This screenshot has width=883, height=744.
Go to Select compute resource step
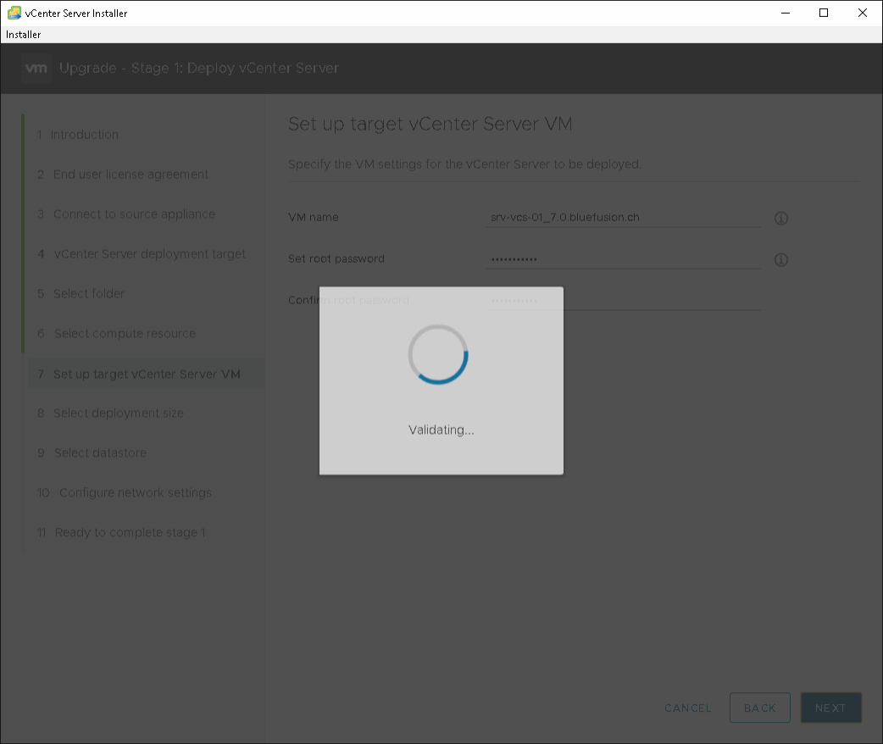125,334
